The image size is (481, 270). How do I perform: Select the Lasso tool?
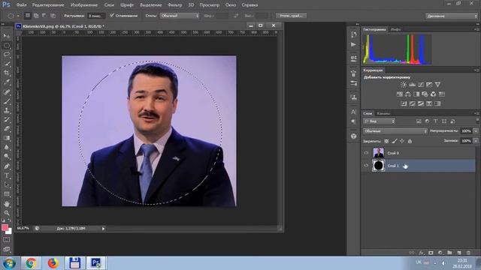7,55
